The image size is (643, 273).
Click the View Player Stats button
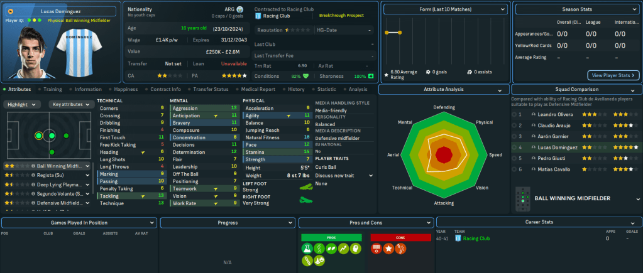(x=613, y=75)
